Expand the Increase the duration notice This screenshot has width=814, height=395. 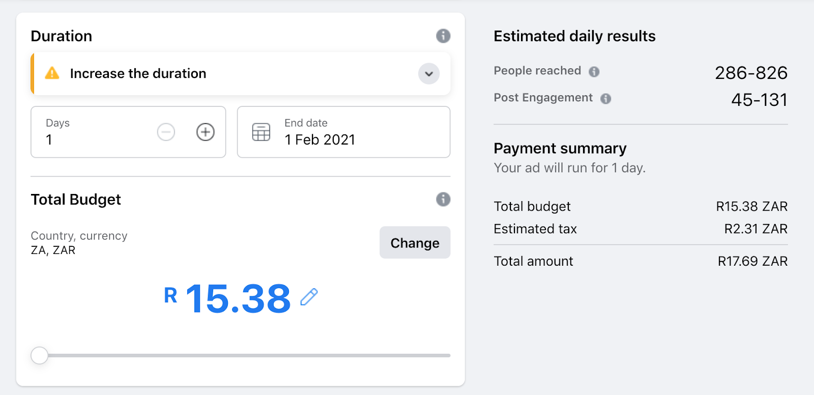tap(429, 74)
